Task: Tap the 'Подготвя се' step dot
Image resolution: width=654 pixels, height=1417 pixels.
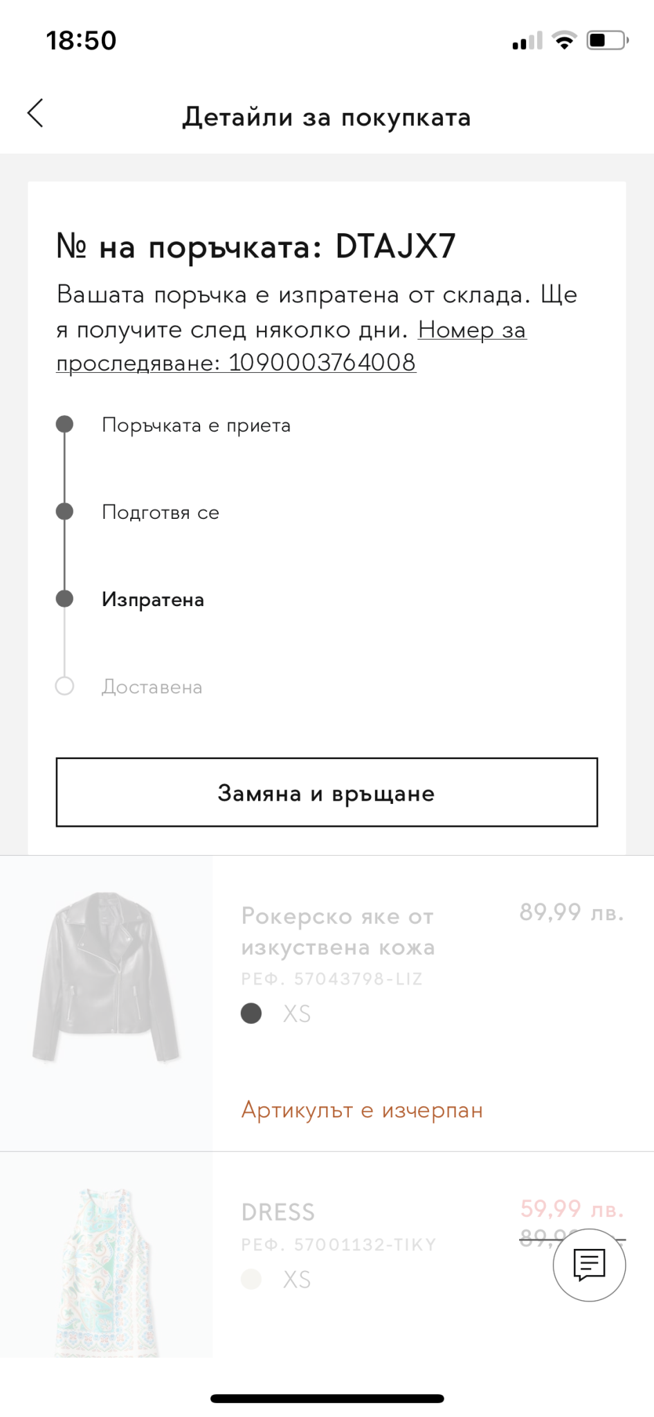Action: [64, 511]
